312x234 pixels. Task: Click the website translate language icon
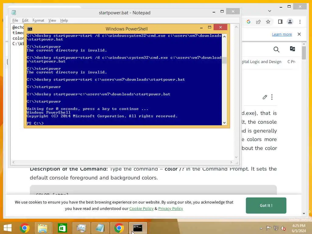click(292, 49)
